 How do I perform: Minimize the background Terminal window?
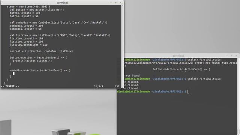227,56
